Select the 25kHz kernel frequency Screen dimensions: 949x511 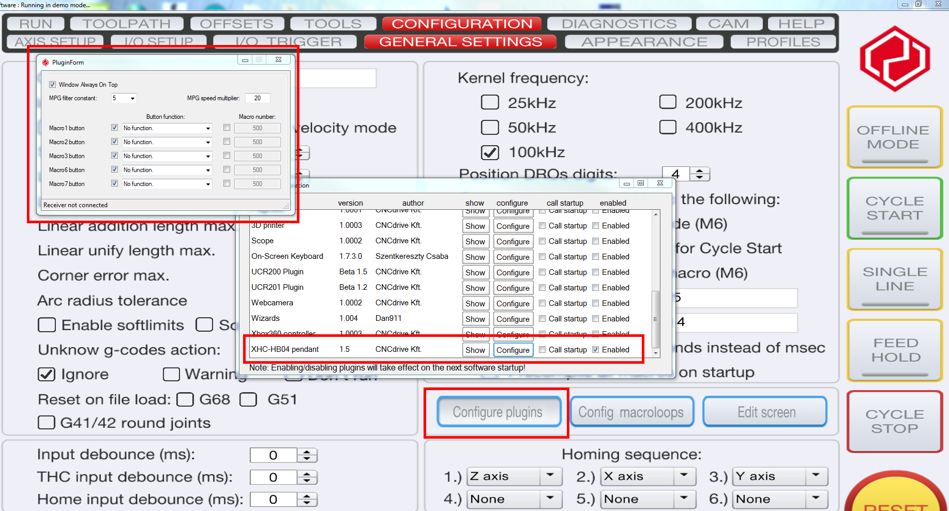point(490,102)
